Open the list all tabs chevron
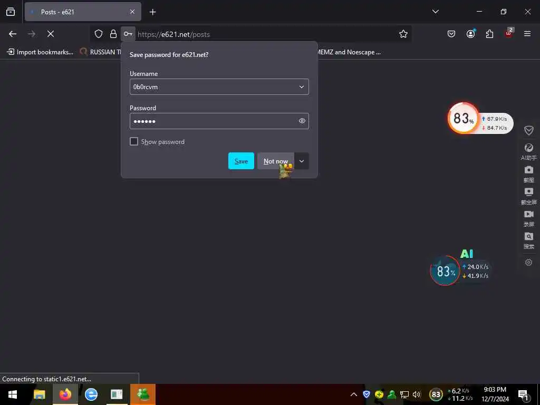This screenshot has width=540, height=405. point(435,12)
